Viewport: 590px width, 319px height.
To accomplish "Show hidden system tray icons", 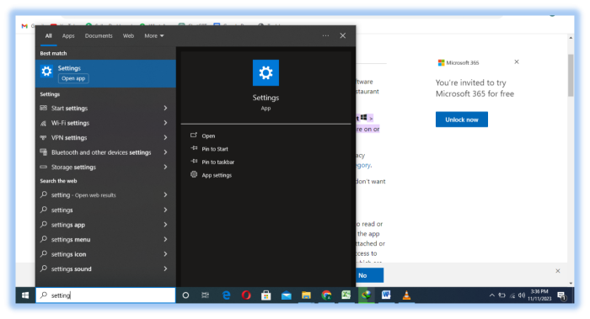I will tap(491, 295).
